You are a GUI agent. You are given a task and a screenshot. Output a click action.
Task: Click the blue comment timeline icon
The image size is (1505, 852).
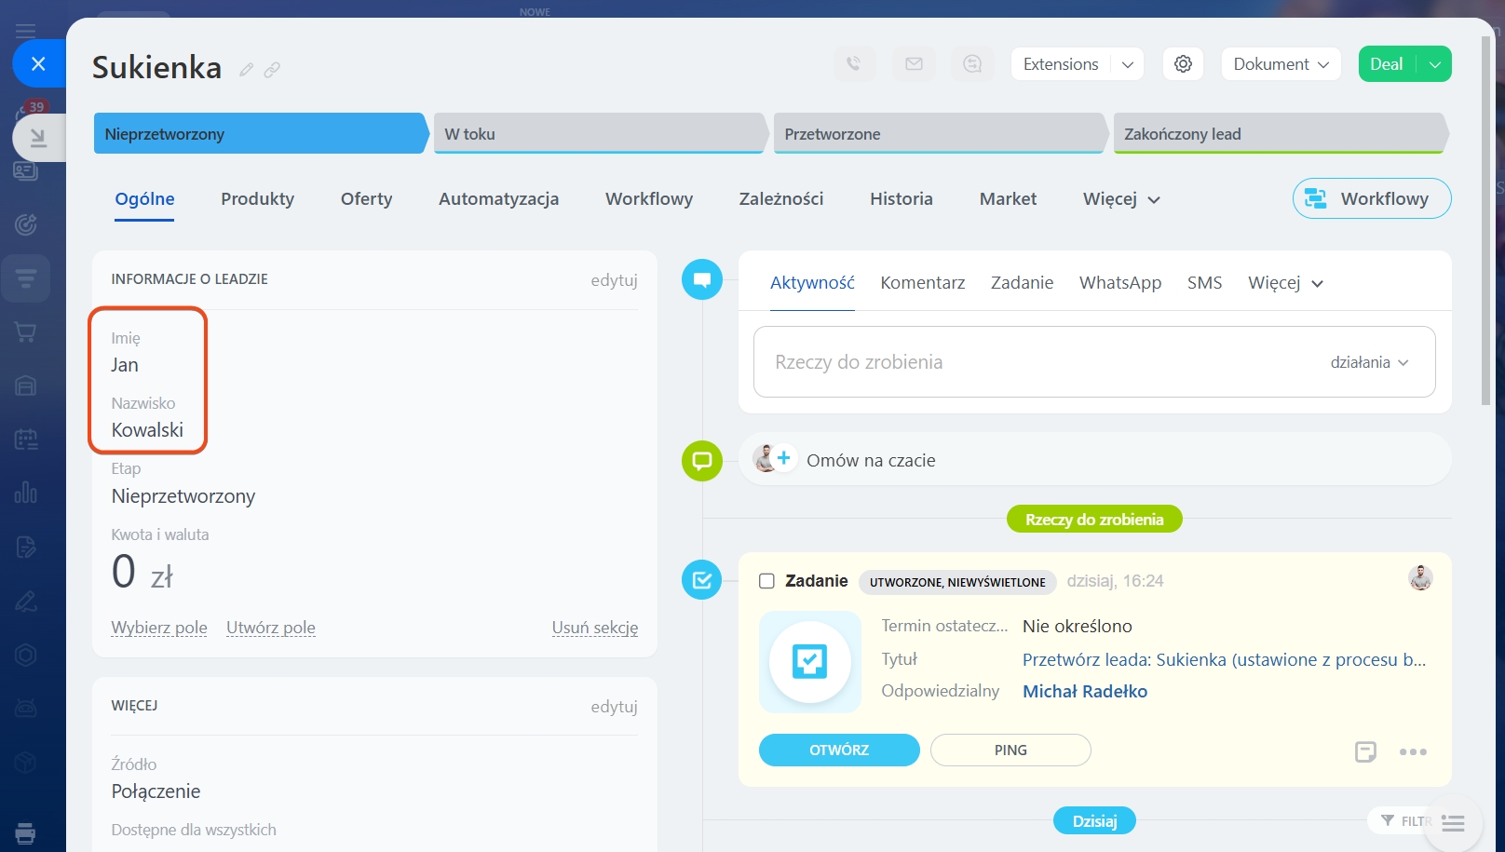click(702, 279)
